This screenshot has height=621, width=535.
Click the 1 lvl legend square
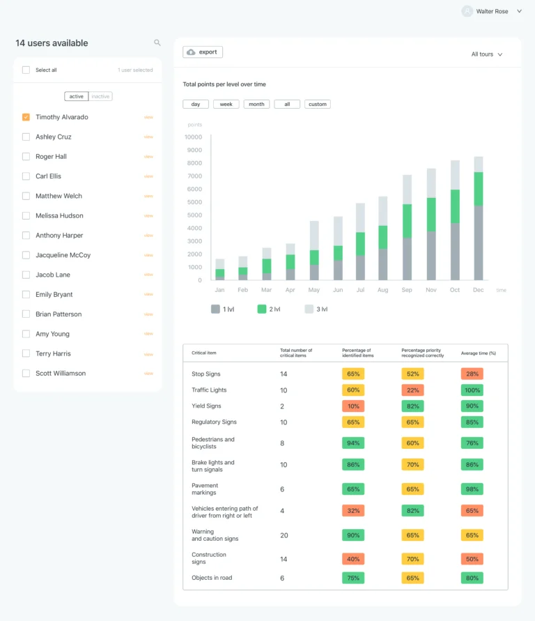coord(215,309)
